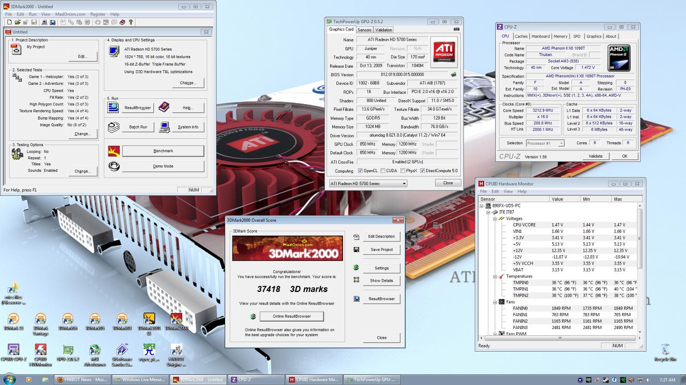Collapse the ITE IT87 tree node
The height and width of the screenshot is (385, 686).
tap(488, 212)
